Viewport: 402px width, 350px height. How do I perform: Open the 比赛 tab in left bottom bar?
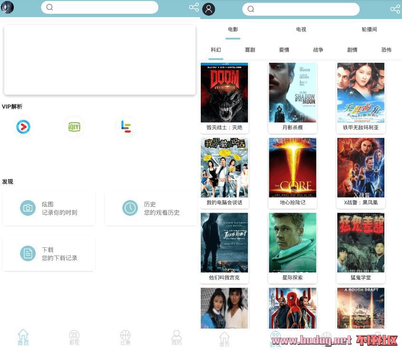125,337
